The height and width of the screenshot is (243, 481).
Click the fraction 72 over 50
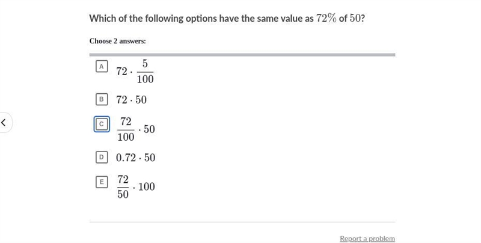[x=123, y=186]
